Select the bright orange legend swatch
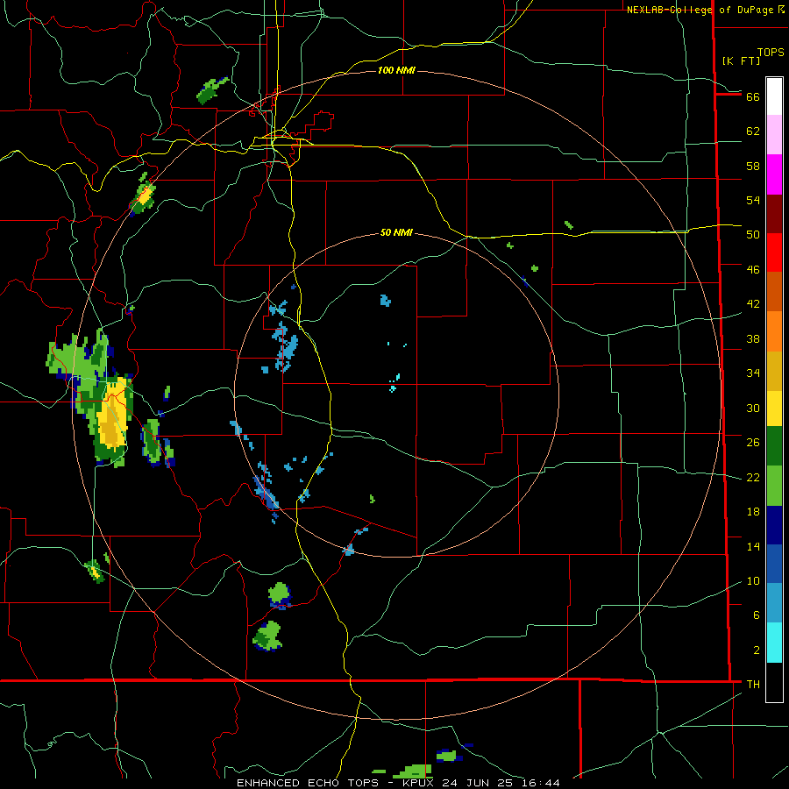This screenshot has width=789, height=789. click(774, 331)
